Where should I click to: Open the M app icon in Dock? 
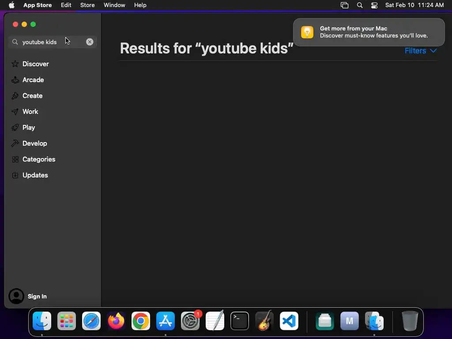(x=350, y=321)
